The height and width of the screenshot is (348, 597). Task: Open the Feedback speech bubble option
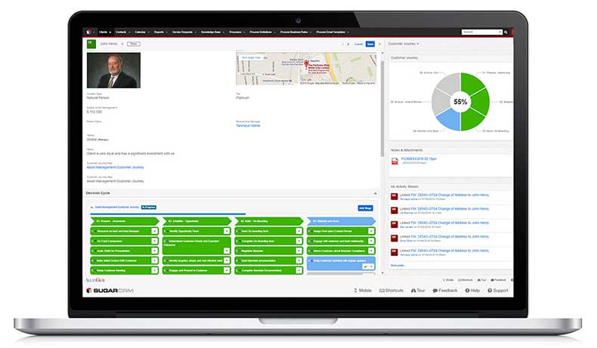click(445, 291)
